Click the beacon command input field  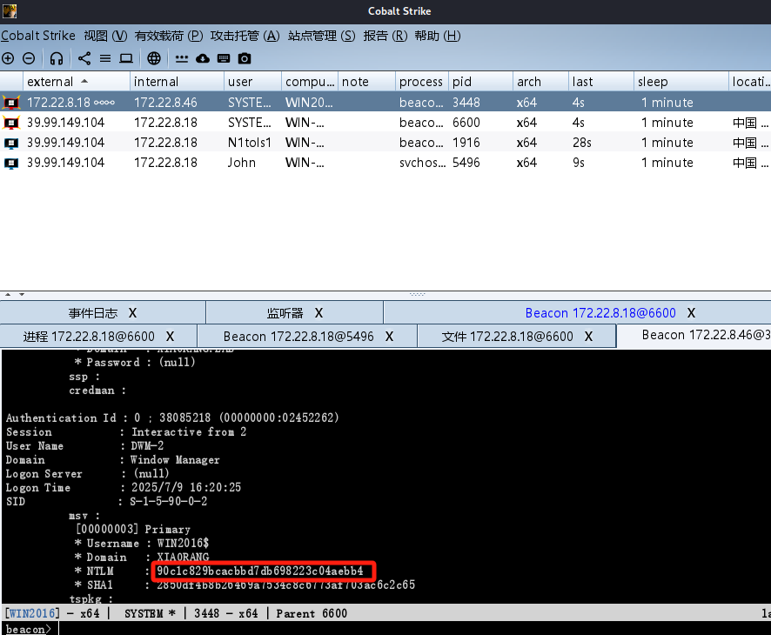pos(409,629)
